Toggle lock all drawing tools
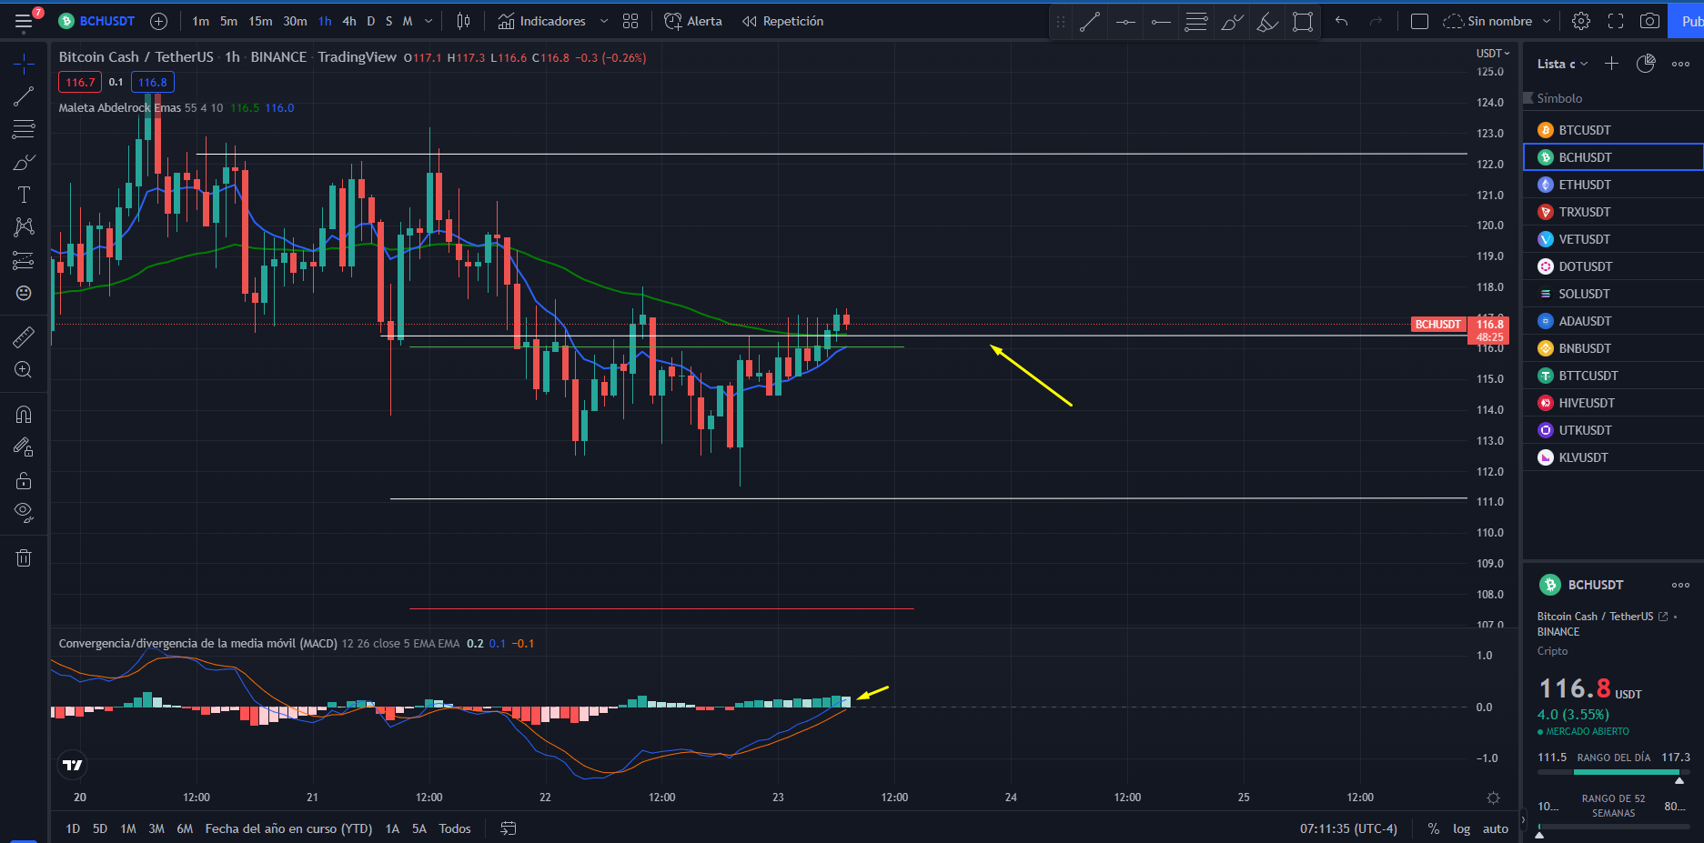The width and height of the screenshot is (1704, 843). click(x=24, y=480)
